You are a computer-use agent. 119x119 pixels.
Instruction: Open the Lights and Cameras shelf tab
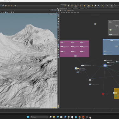[x=63, y=4]
